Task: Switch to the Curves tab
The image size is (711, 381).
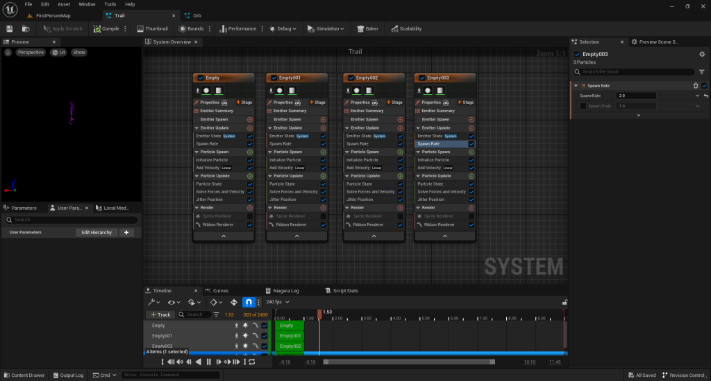Action: pyautogui.click(x=220, y=290)
